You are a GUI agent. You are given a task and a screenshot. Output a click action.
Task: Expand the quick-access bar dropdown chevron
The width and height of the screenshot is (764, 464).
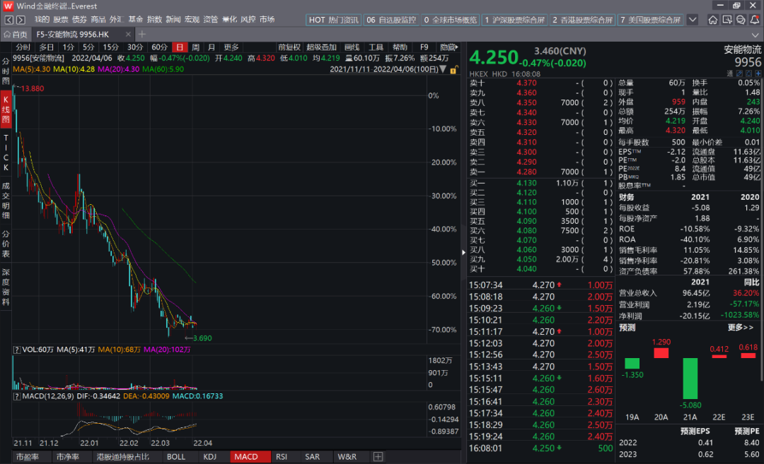point(693,20)
